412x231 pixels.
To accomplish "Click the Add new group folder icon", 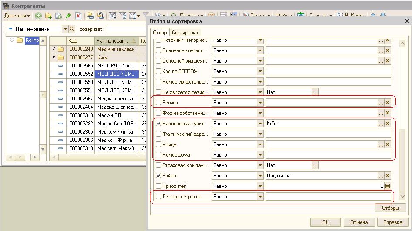I will 48,16.
